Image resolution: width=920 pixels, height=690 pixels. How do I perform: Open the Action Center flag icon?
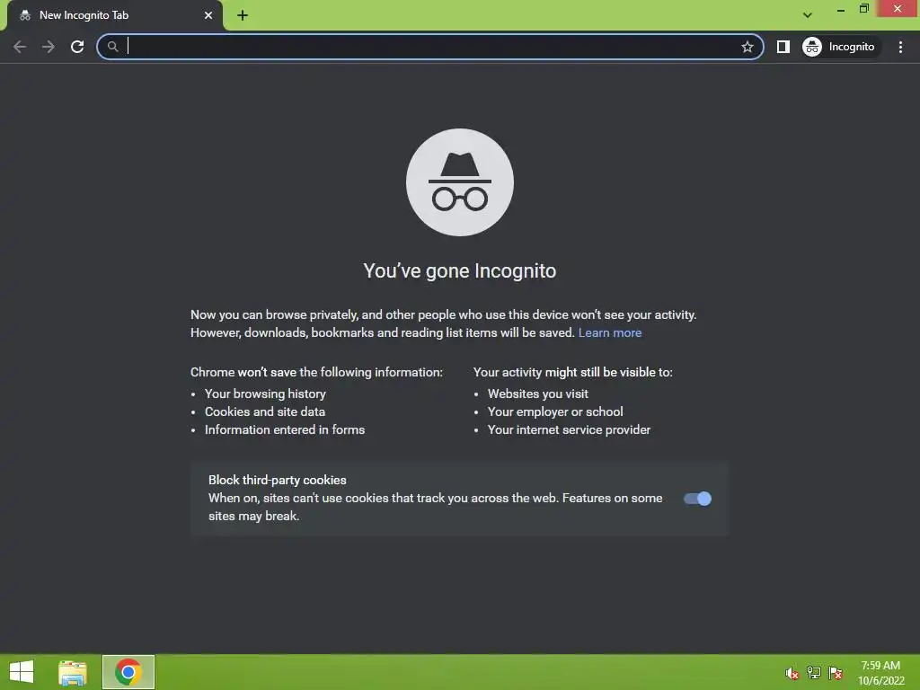836,673
